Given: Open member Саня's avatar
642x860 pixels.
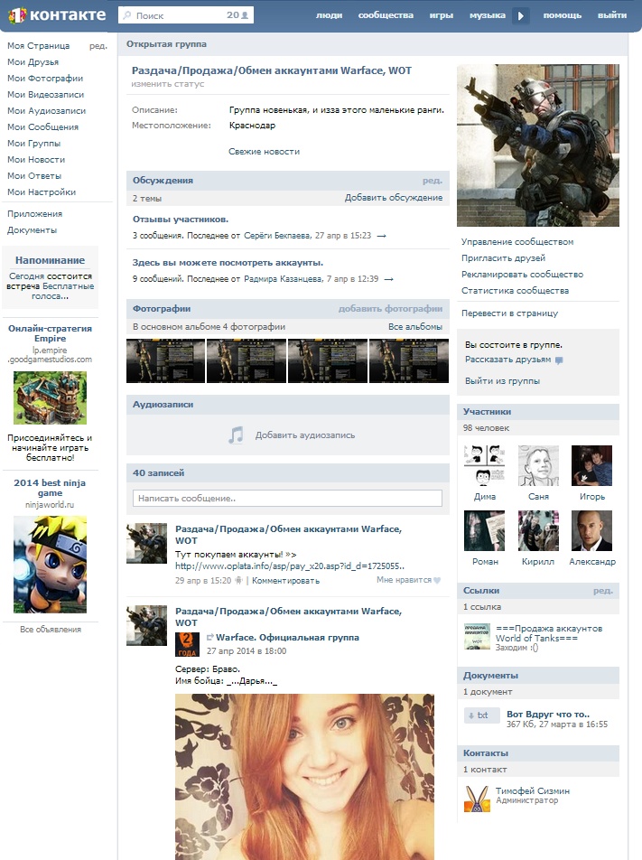Looking at the screenshot, I should [x=538, y=465].
